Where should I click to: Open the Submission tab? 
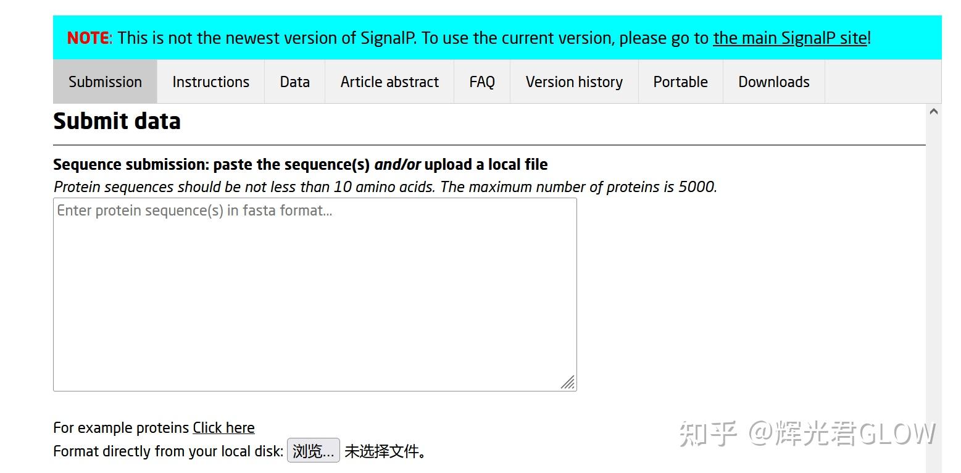tap(105, 82)
